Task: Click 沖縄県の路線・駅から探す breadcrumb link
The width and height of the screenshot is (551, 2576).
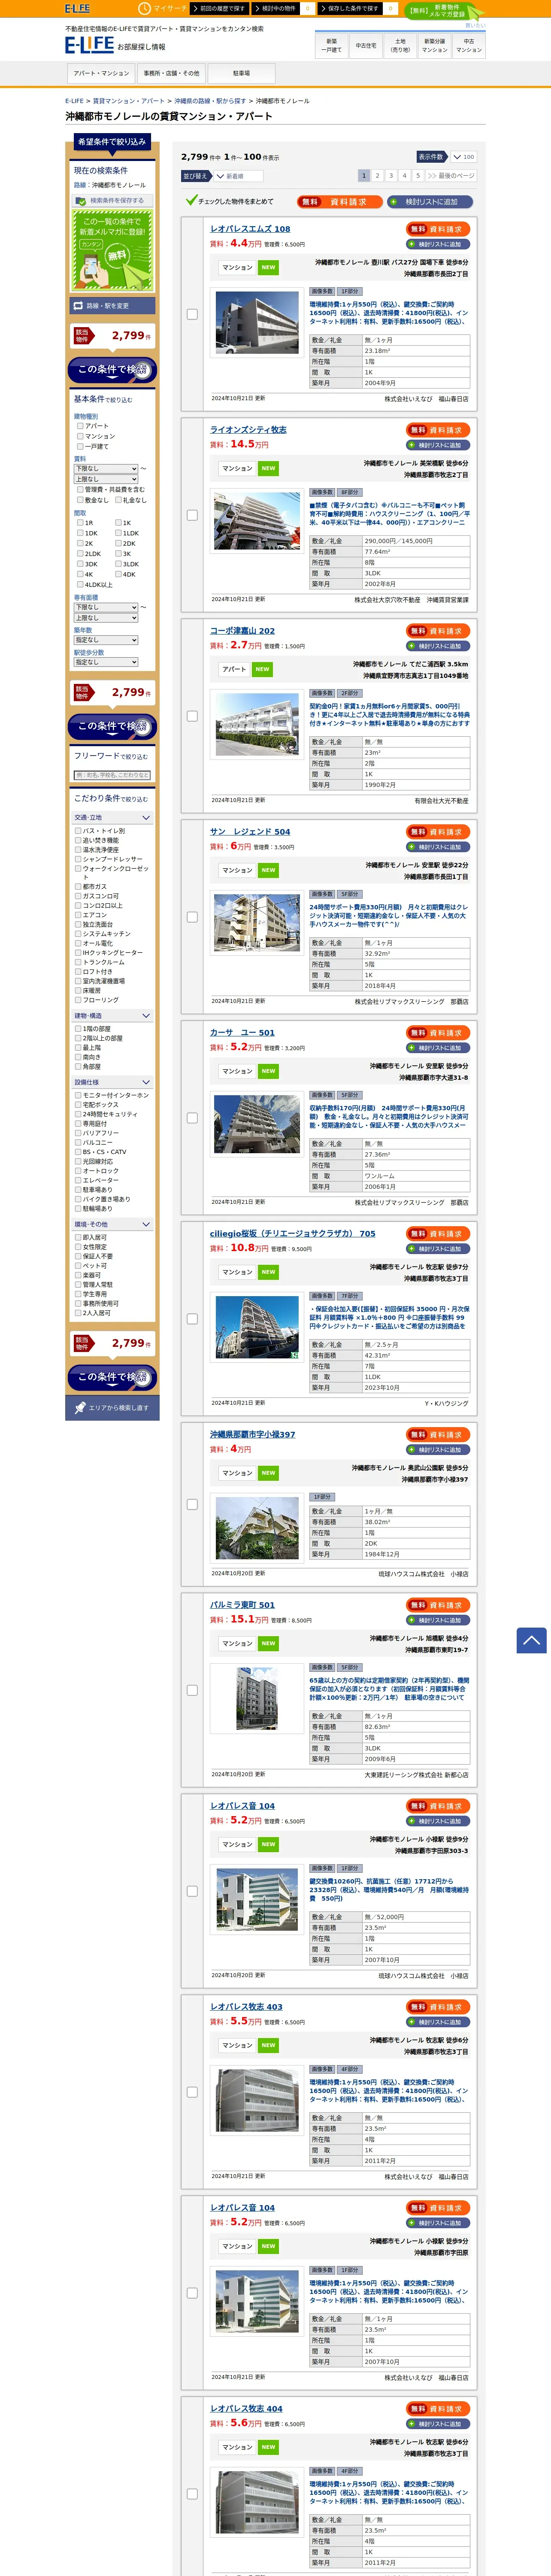Action: point(210,101)
